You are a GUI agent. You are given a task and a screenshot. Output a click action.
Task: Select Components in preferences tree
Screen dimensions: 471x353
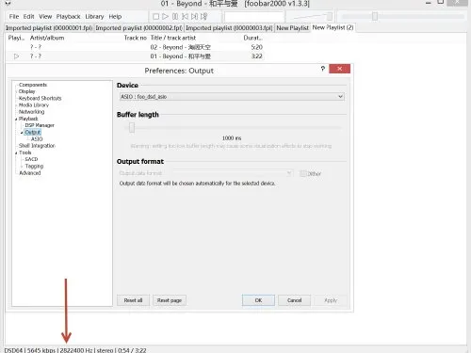(33, 85)
